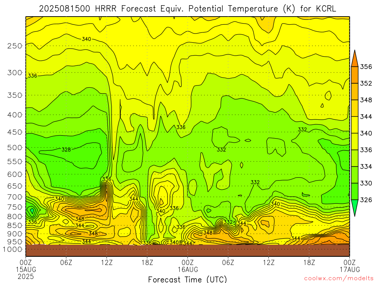The image size is (377, 283).
Task: Click the 'Forecast Time (UTC)' axis title
Action: (x=187, y=279)
